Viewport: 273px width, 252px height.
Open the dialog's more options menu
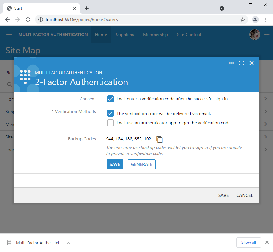[231, 63]
